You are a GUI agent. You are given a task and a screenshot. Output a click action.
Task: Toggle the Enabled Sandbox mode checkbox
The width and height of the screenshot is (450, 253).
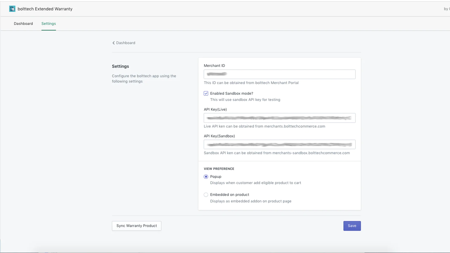206,93
